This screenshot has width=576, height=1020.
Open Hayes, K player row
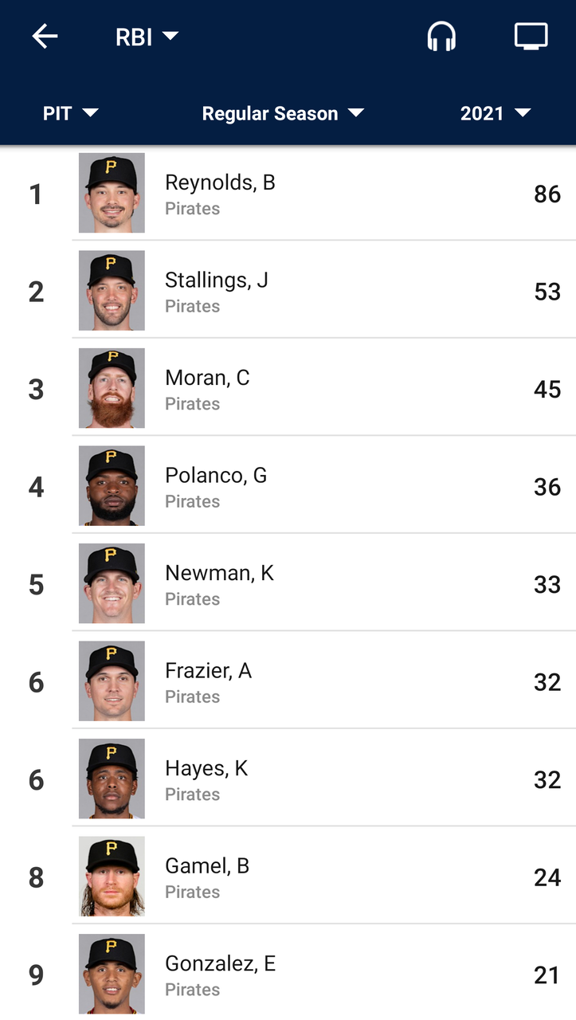pos(288,779)
